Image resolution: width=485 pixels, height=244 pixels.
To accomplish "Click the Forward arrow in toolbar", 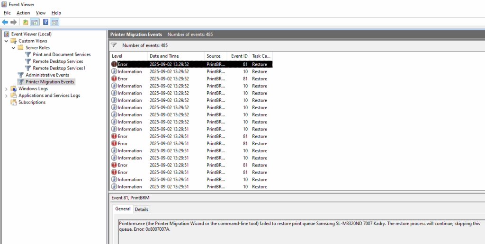I will point(14,22).
